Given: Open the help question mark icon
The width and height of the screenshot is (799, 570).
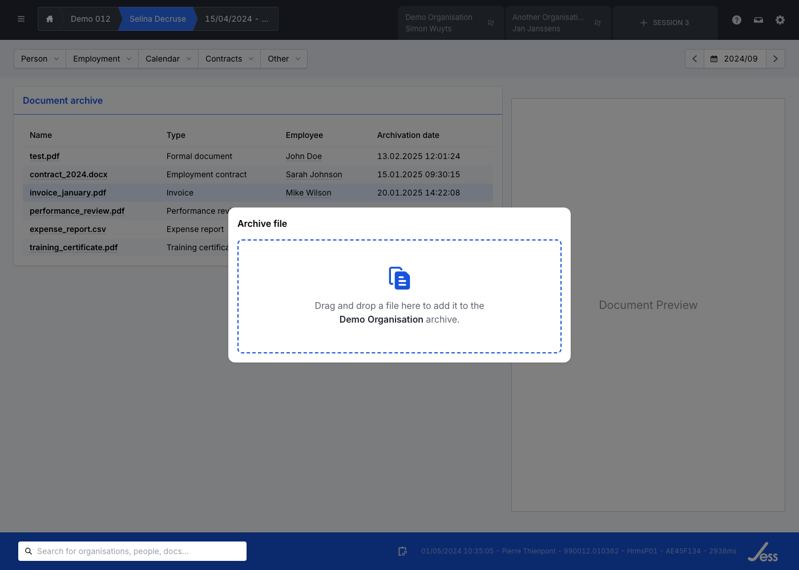Looking at the screenshot, I should [737, 20].
